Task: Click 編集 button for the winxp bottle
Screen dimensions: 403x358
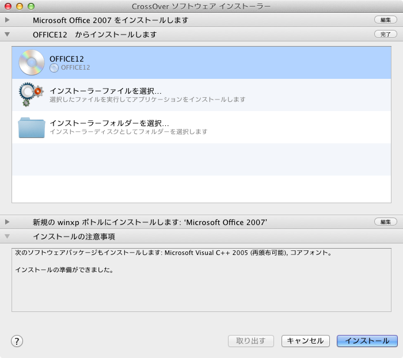Action: click(386, 222)
